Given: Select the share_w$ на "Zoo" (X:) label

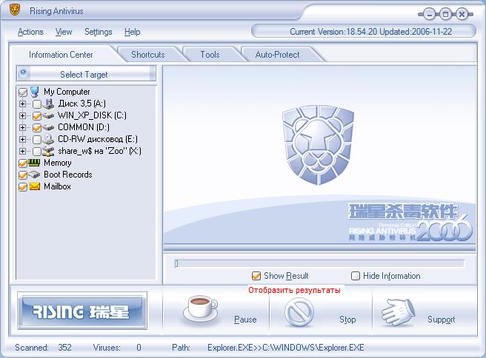Looking at the screenshot, I should [x=99, y=151].
